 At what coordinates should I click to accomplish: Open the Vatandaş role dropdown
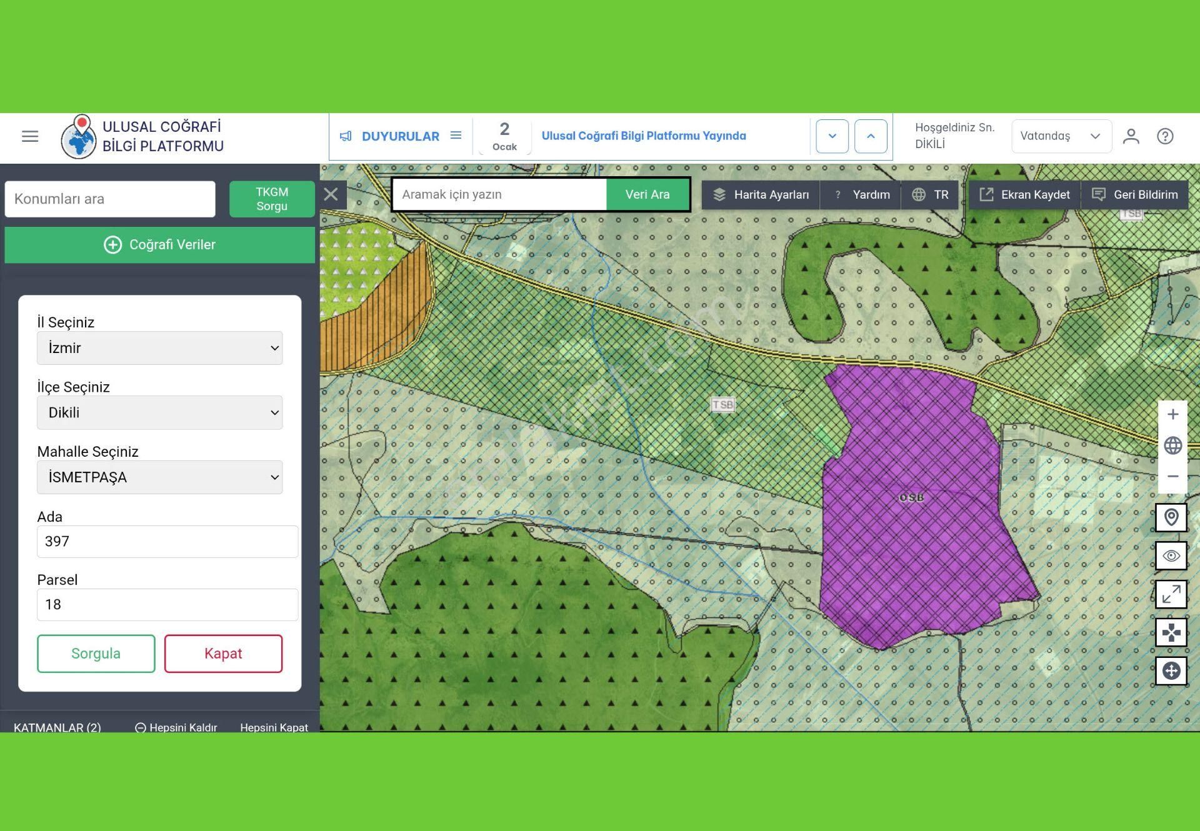pos(1061,136)
